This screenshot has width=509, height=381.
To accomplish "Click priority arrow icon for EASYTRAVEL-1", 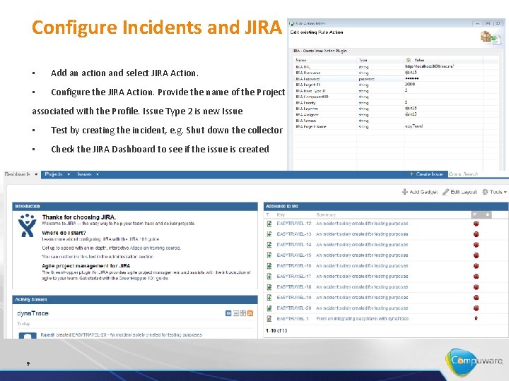I will point(476,318).
